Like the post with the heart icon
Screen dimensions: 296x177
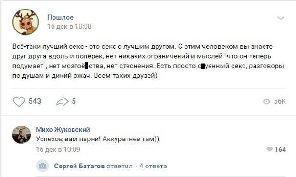coord(19,101)
